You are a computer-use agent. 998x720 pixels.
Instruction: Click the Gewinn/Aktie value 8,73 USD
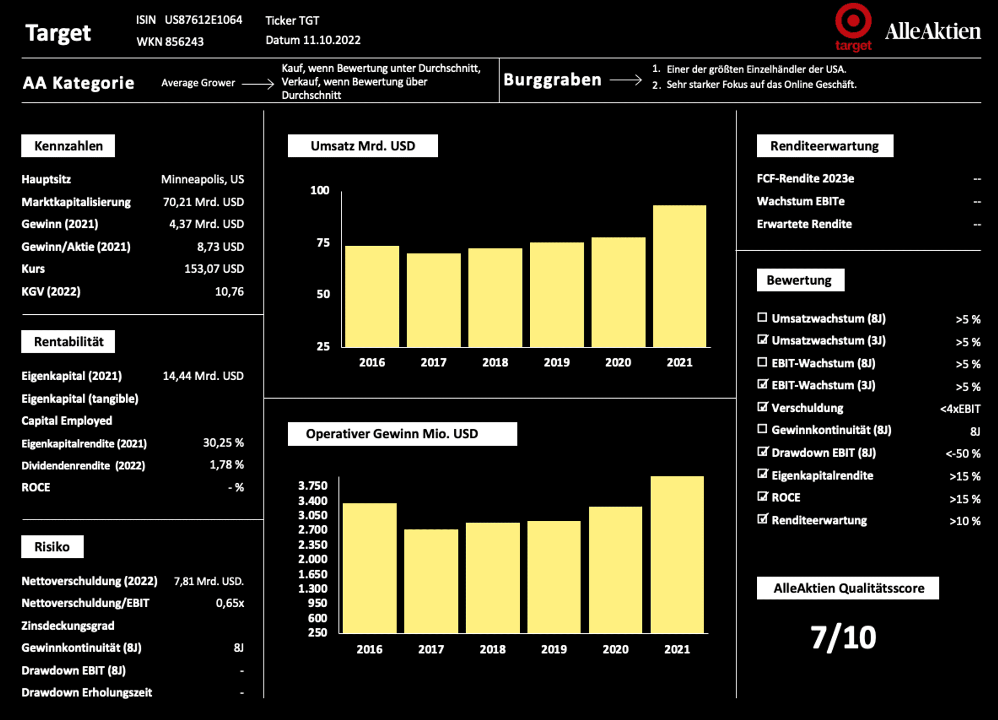click(x=221, y=247)
